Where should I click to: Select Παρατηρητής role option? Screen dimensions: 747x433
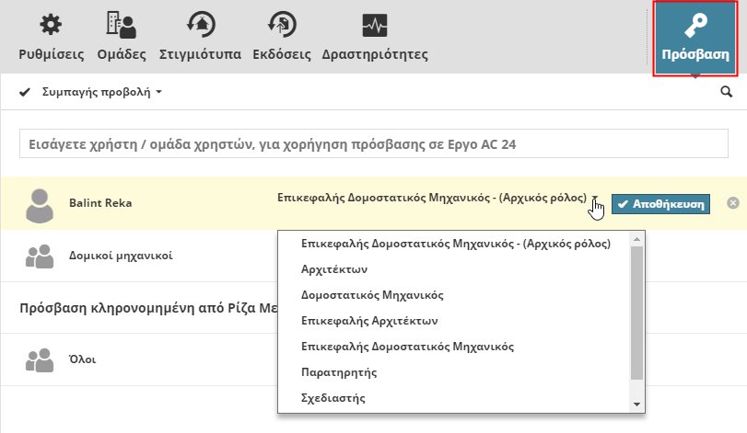pyautogui.click(x=339, y=372)
